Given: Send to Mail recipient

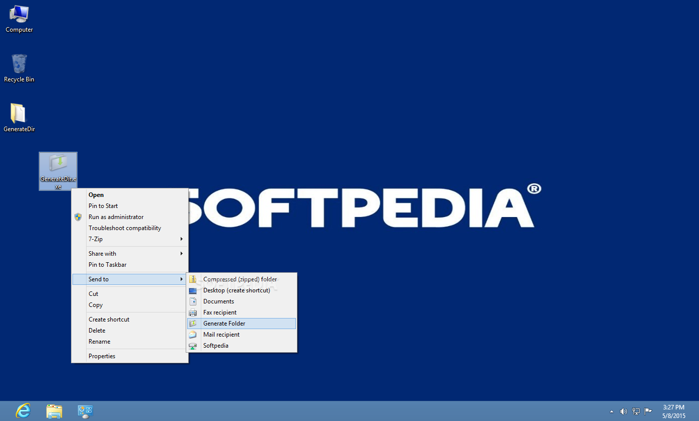Looking at the screenshot, I should (x=242, y=335).
